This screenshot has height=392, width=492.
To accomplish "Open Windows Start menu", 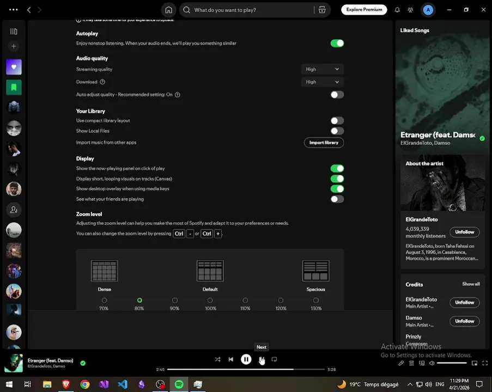I will (x=9, y=384).
